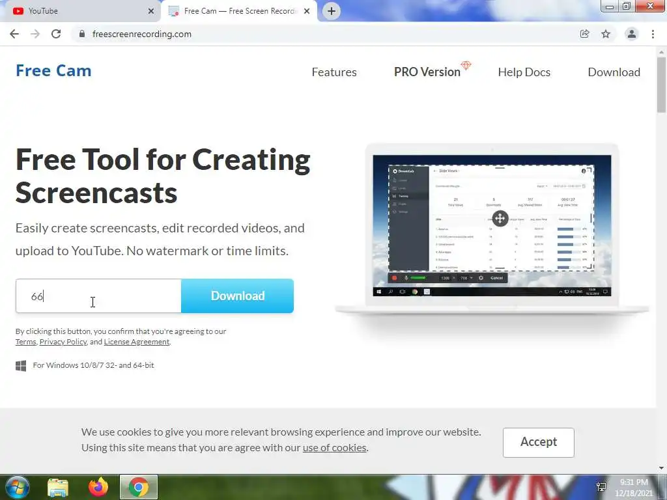Click the Windows logo beside system requirements
This screenshot has height=500, width=667.
click(21, 366)
